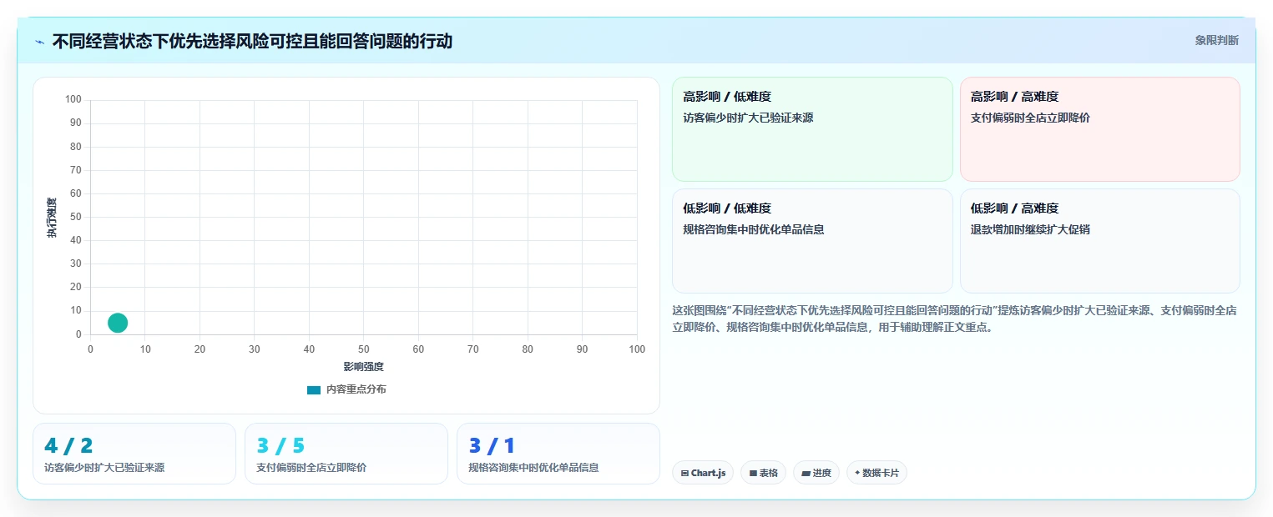Screen dimensions: 1273x517
Task: Click the lightning icon beside the title
Action: [x=39, y=41]
